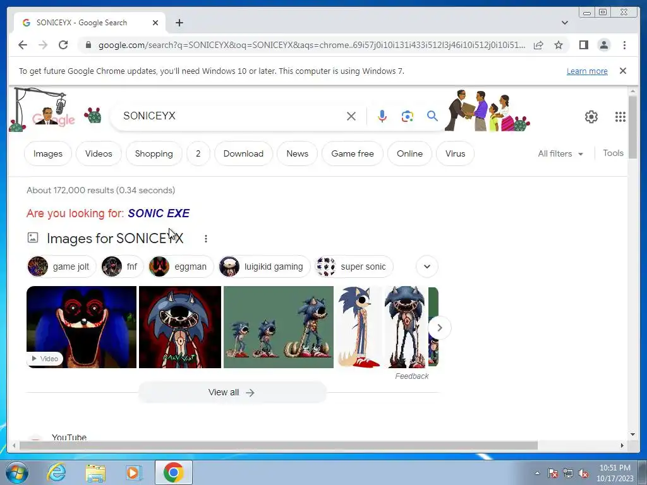This screenshot has height=485, width=647.
Task: Select the Game free chip
Action: pos(353,153)
